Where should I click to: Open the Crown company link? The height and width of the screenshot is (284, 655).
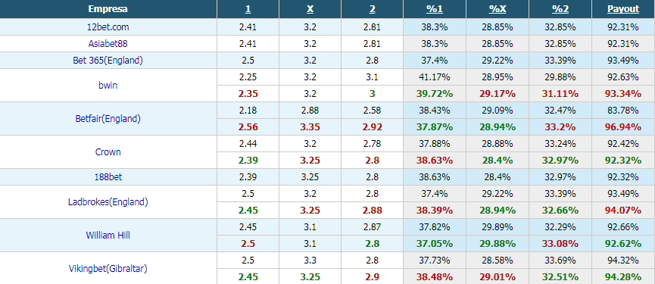point(108,152)
